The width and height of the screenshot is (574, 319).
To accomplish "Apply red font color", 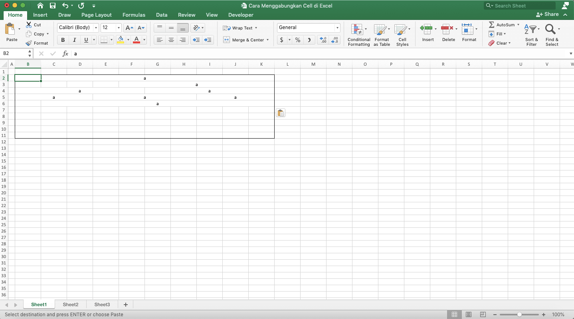I will 137,40.
